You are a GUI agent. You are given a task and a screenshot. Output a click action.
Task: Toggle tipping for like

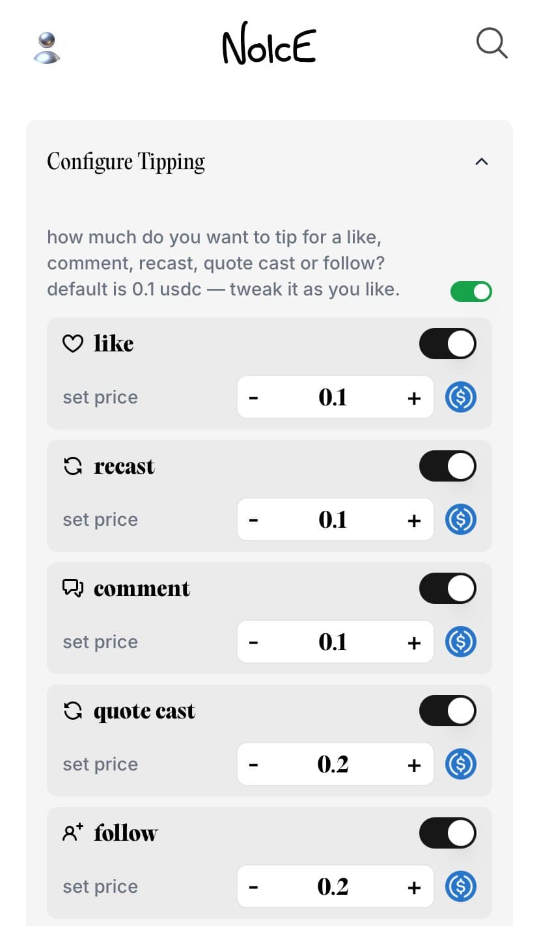tap(448, 344)
